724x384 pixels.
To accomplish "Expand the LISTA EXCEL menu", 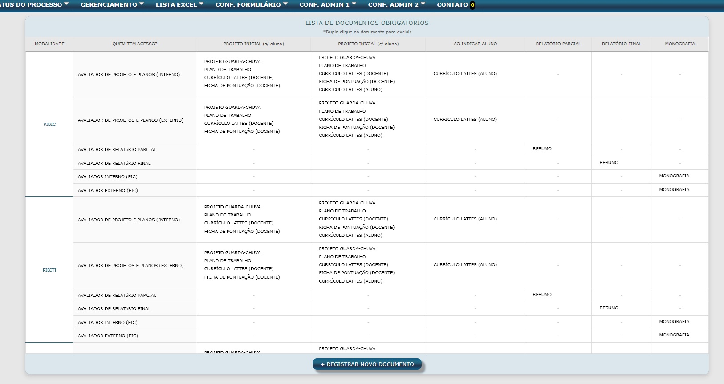I will [179, 5].
